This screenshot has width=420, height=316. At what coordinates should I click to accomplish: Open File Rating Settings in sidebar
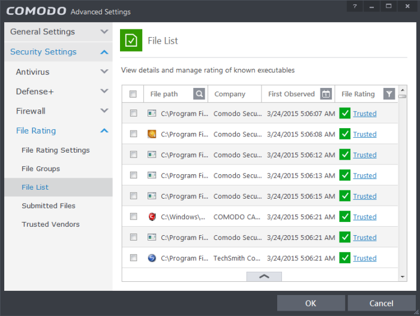point(55,150)
